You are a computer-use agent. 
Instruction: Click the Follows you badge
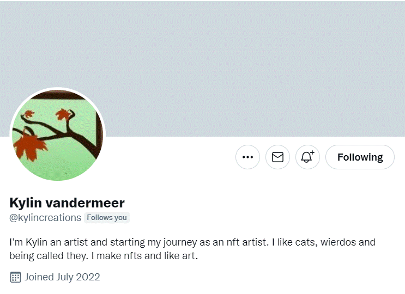pyautogui.click(x=107, y=218)
